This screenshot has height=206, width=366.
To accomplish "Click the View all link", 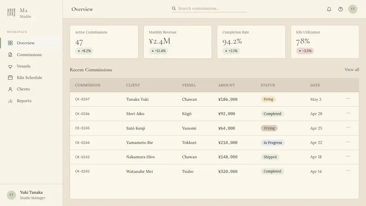I will point(352,70).
